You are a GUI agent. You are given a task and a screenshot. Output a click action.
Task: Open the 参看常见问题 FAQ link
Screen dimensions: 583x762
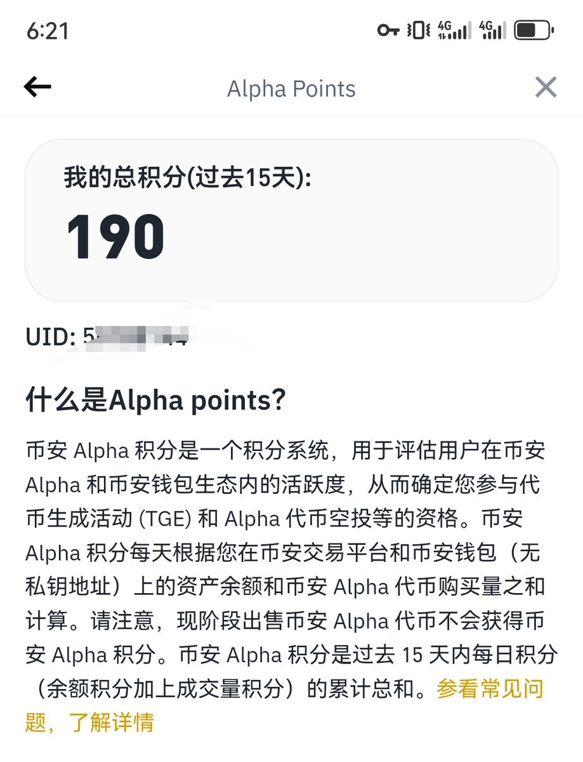coord(490,688)
